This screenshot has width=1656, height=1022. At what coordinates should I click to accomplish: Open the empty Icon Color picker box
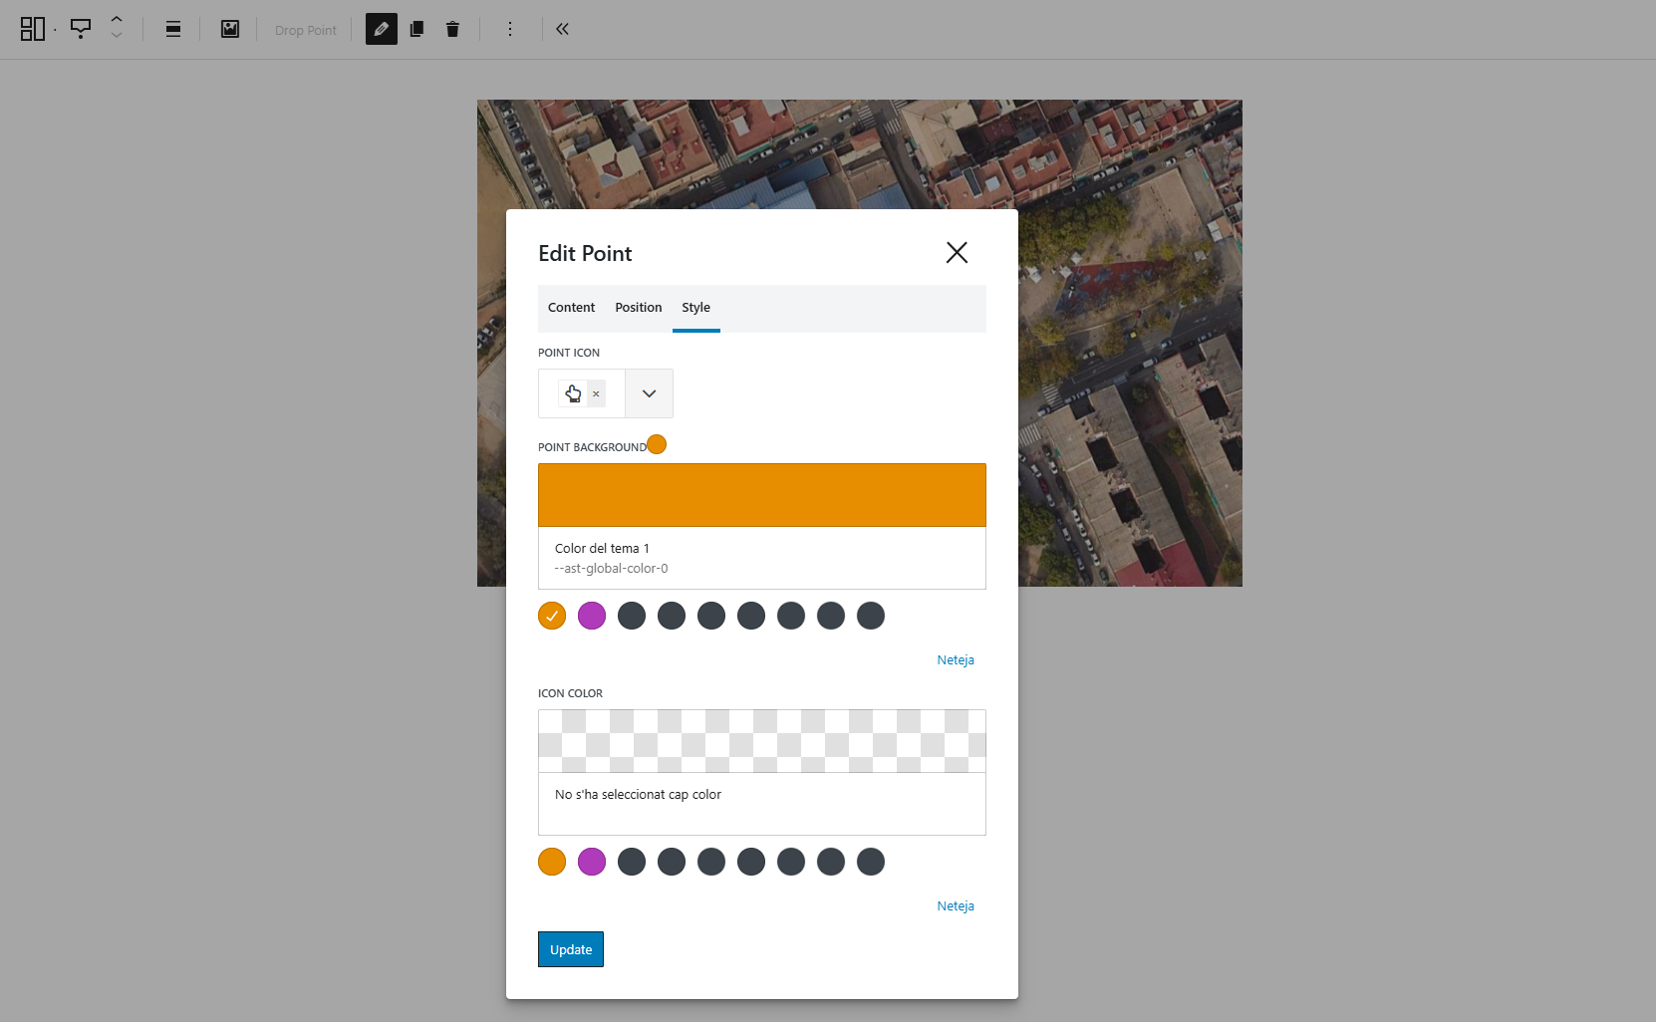coord(761,741)
